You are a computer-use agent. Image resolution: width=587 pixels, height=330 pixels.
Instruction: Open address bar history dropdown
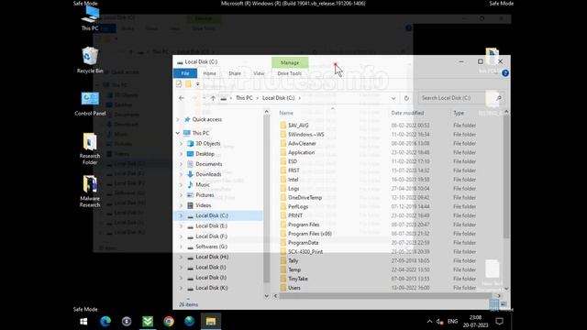click(393, 98)
